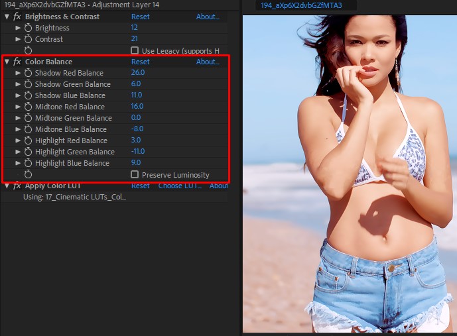457x336 pixels.
Task: Toggle the Use Legacy row stopwatch
Action: (x=28, y=50)
